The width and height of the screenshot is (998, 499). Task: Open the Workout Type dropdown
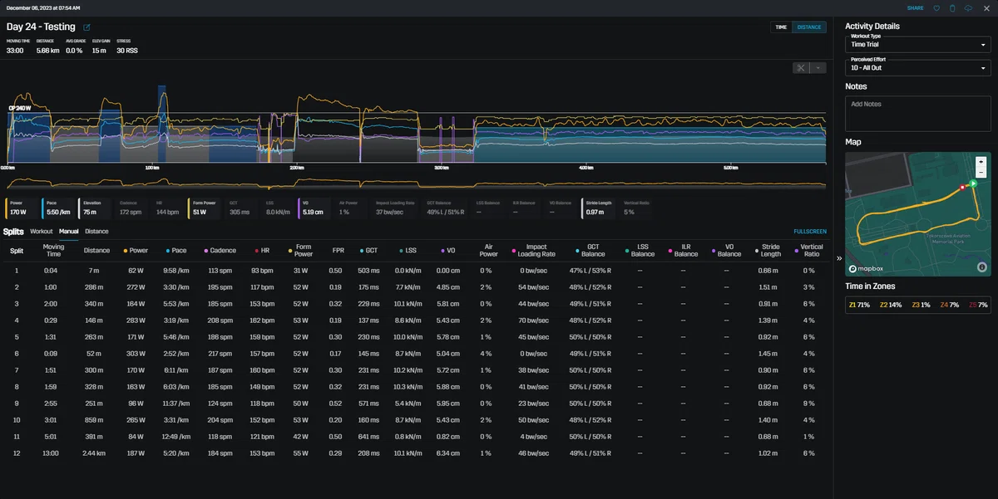[x=918, y=42]
